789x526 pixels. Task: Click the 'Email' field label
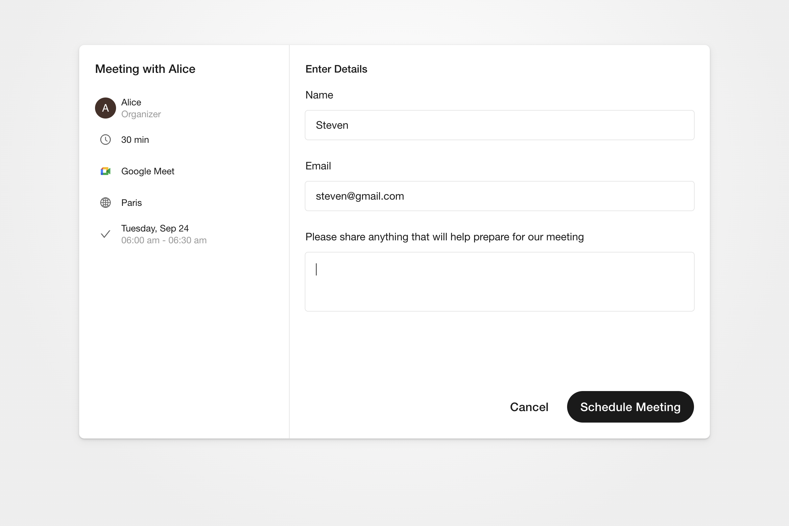pyautogui.click(x=318, y=166)
